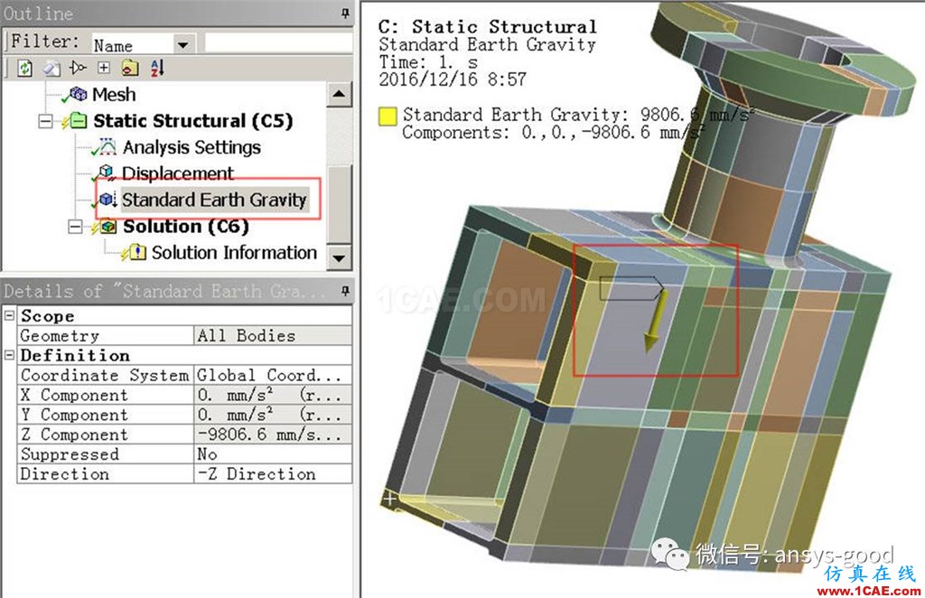Click the outline scrollbar thumb
925x598 pixels.
click(340, 203)
